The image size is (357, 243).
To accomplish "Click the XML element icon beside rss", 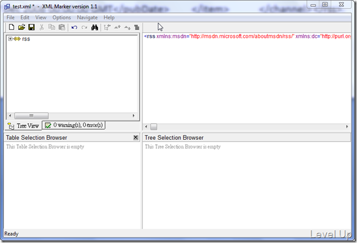I will (17, 39).
